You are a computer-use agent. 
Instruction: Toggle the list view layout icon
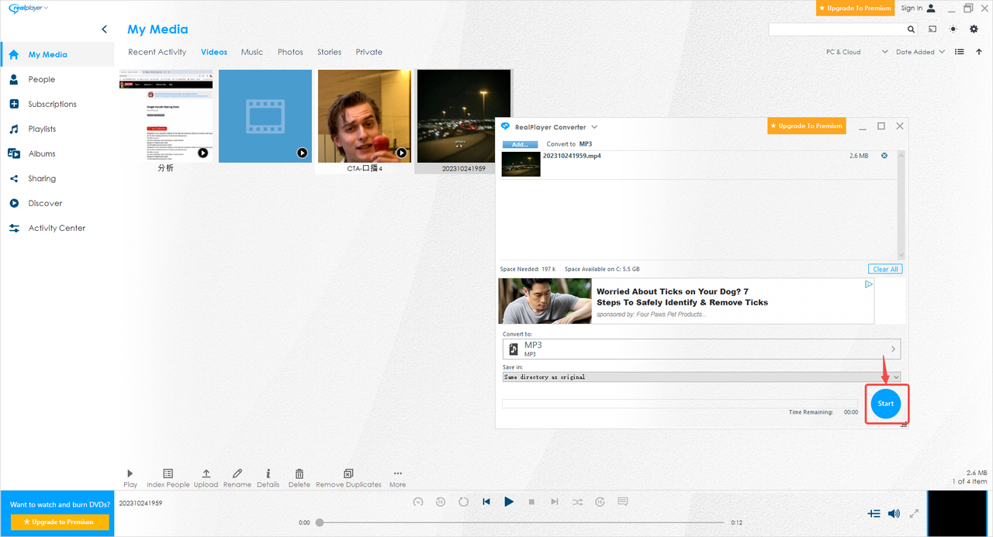960,52
